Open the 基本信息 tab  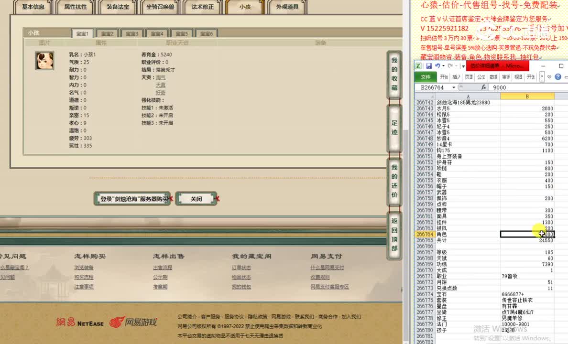(33, 7)
